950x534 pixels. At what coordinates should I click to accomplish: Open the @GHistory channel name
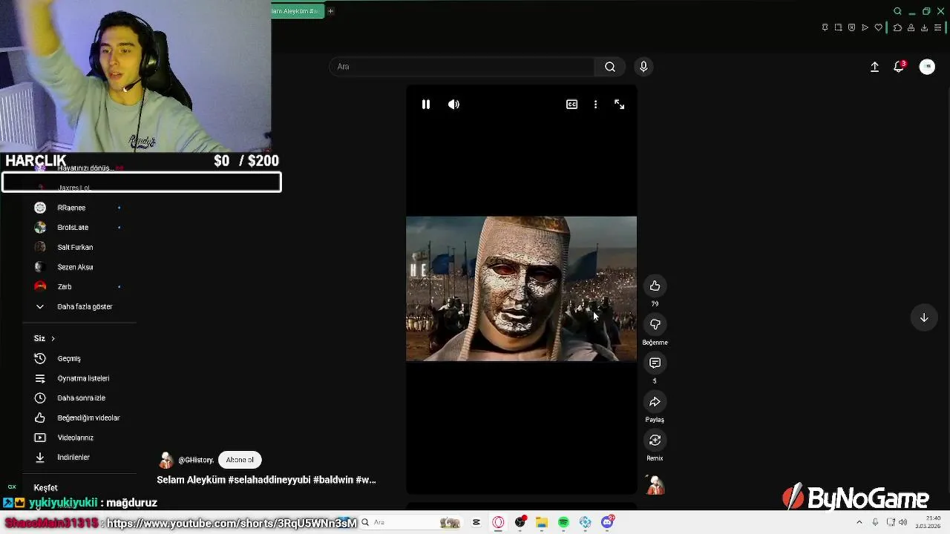click(x=196, y=460)
